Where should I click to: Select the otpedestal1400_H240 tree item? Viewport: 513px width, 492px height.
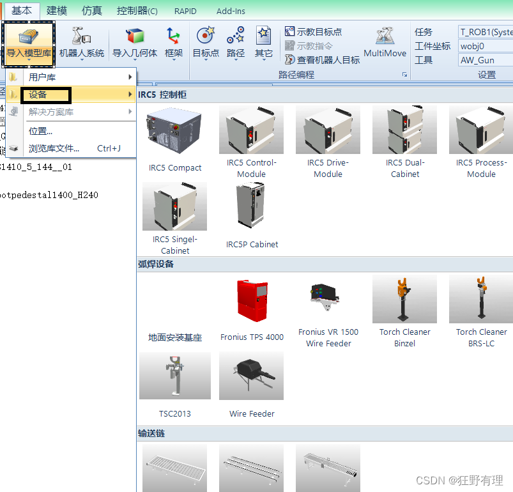click(49, 196)
